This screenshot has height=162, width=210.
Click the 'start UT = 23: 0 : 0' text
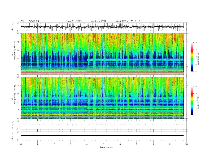pos(128,21)
